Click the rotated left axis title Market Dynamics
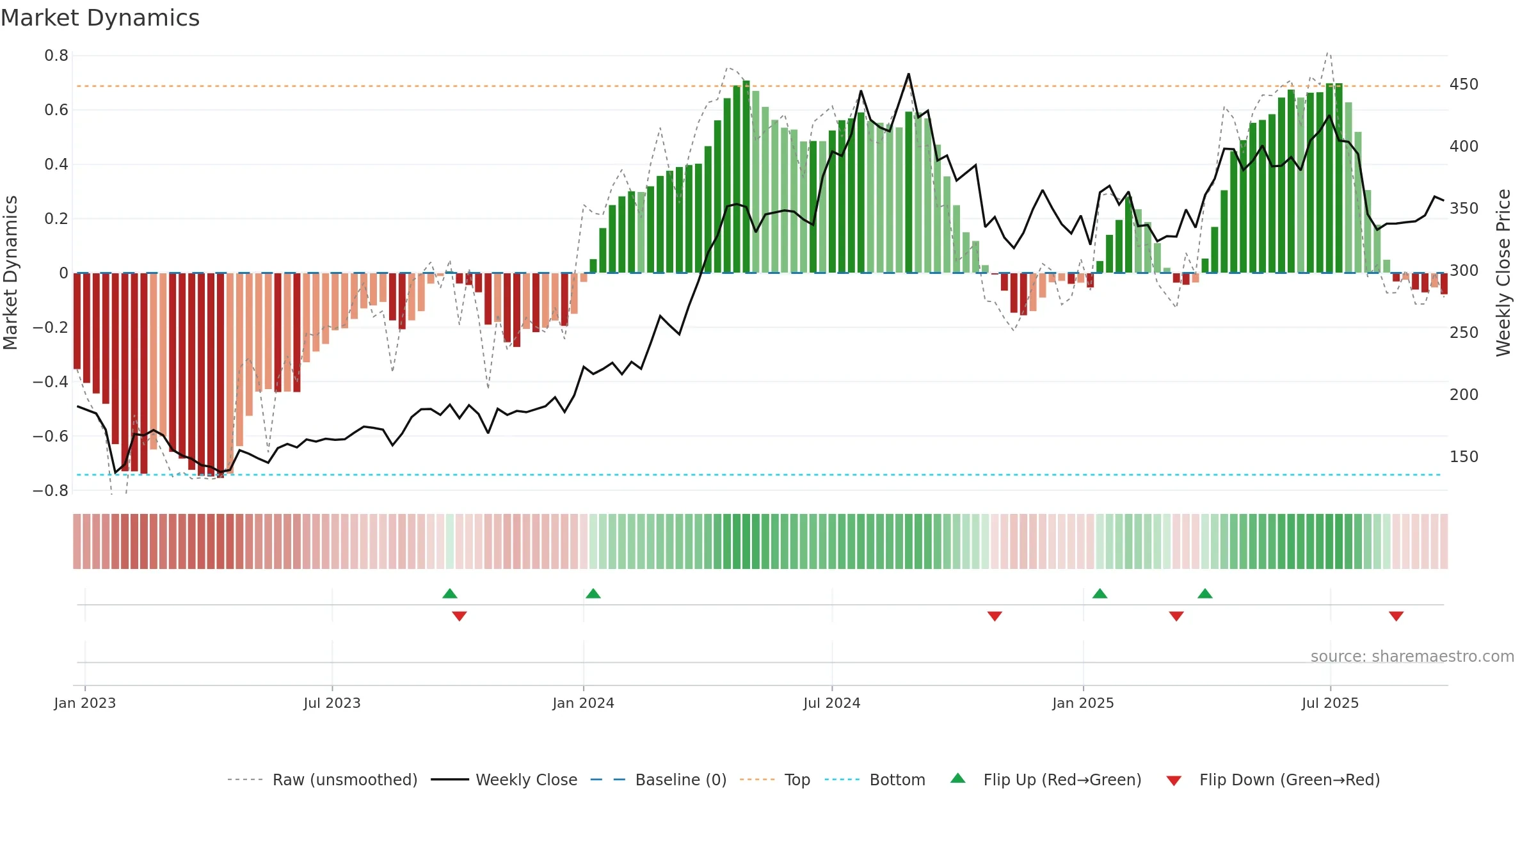 click(10, 273)
